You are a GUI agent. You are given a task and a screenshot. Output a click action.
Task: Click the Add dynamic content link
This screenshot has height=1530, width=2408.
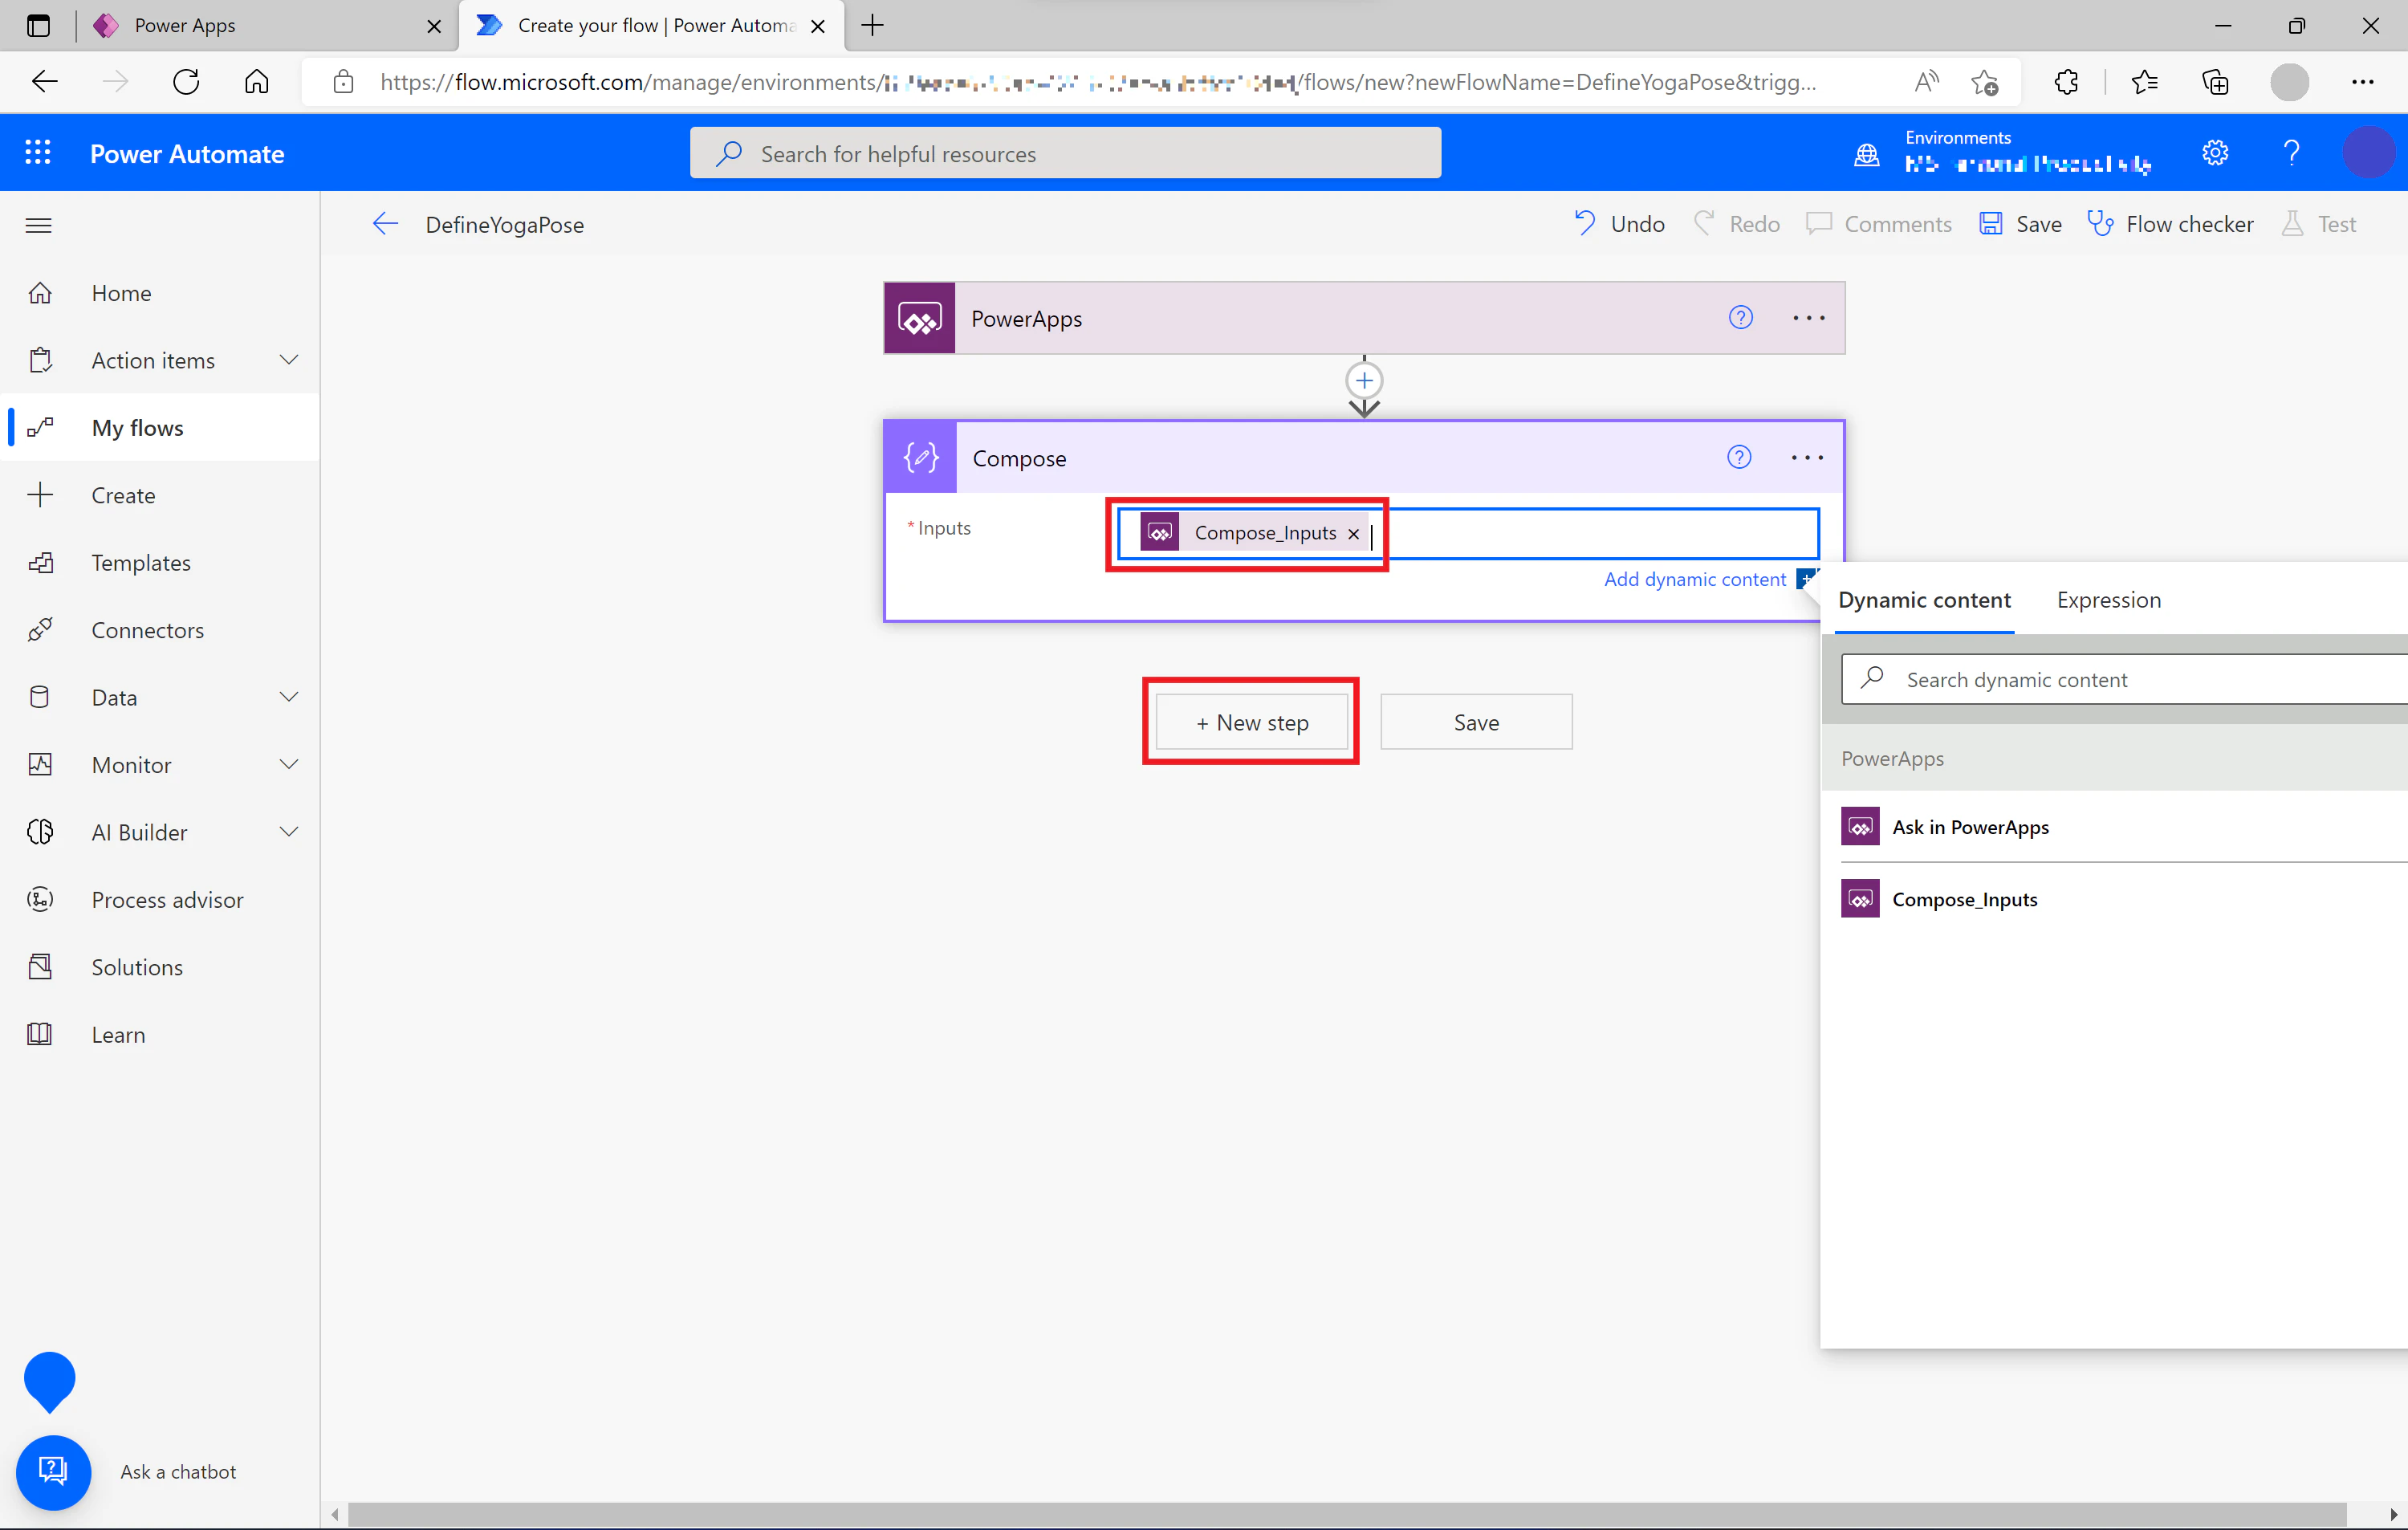[x=1694, y=579]
